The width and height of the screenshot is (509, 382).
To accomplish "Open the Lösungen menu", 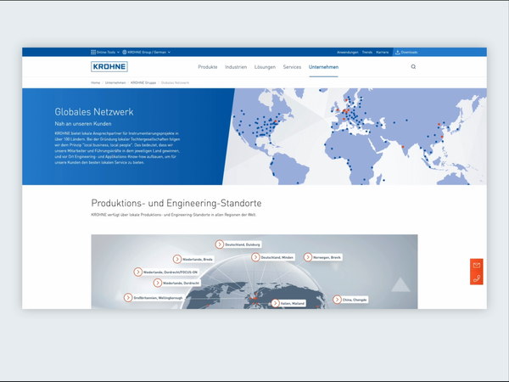I will click(265, 67).
